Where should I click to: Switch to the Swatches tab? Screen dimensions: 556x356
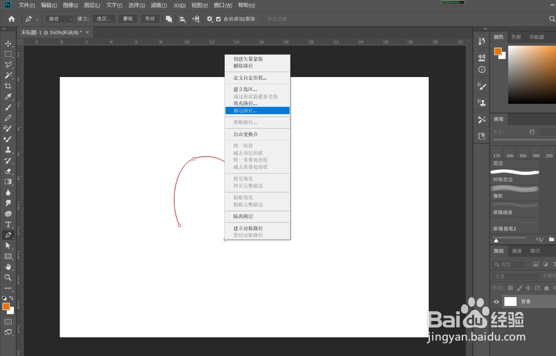[x=516, y=37]
